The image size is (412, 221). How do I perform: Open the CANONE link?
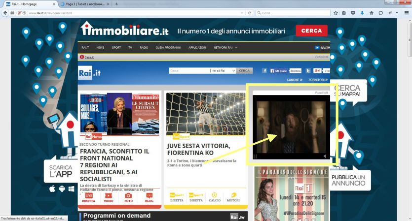click(x=295, y=80)
